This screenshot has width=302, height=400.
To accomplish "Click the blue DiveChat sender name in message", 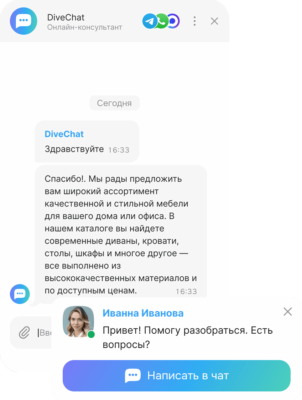I will point(64,134).
